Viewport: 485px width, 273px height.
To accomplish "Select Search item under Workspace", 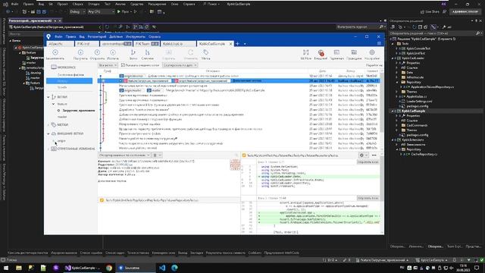I will (x=62, y=87).
